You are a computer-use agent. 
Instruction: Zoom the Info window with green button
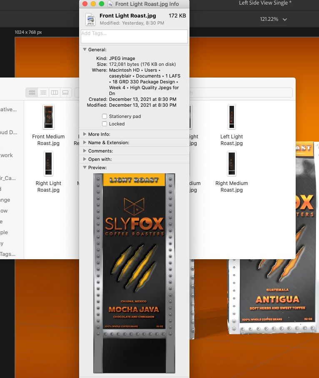point(102,4)
